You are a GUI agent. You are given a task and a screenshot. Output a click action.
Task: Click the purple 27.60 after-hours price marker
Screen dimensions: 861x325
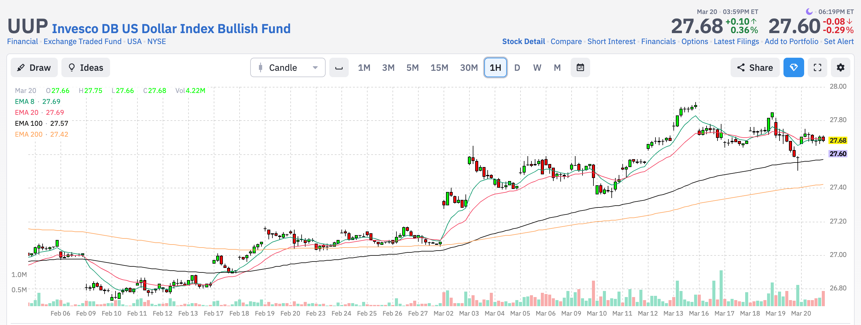(838, 154)
